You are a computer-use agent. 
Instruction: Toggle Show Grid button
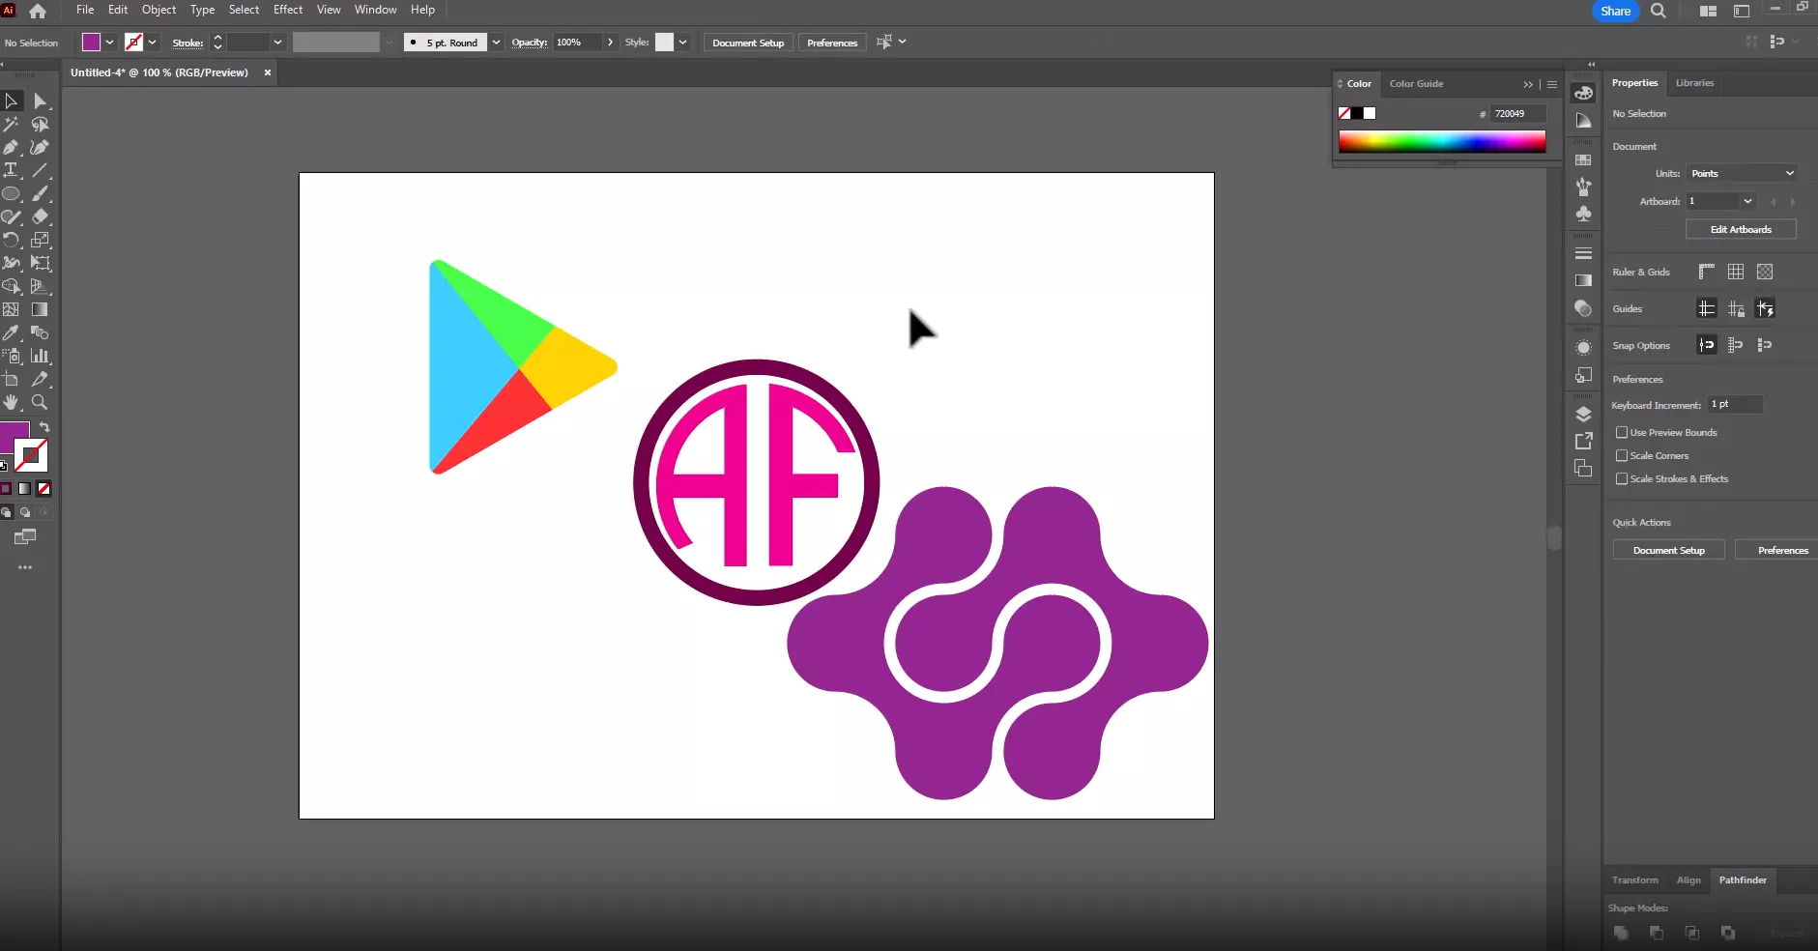tap(1736, 272)
